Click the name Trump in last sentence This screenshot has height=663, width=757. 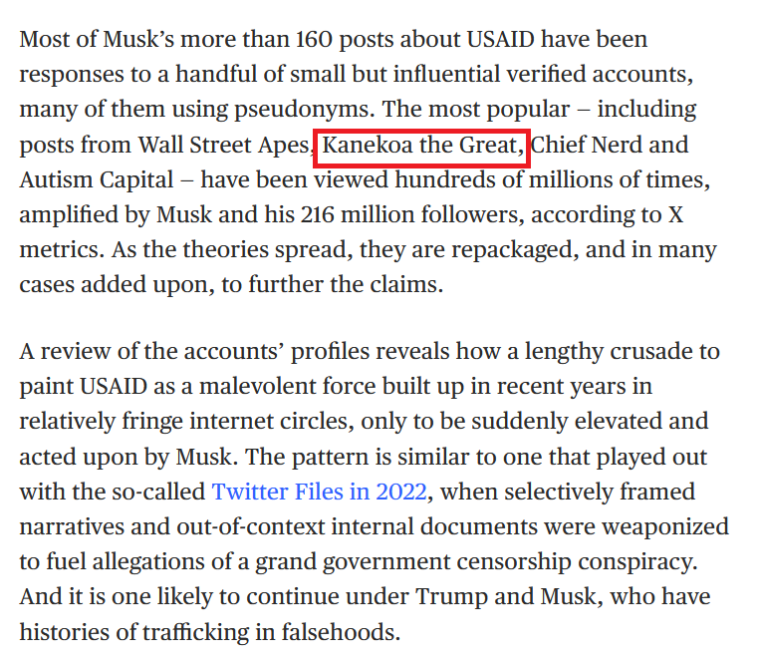click(451, 597)
